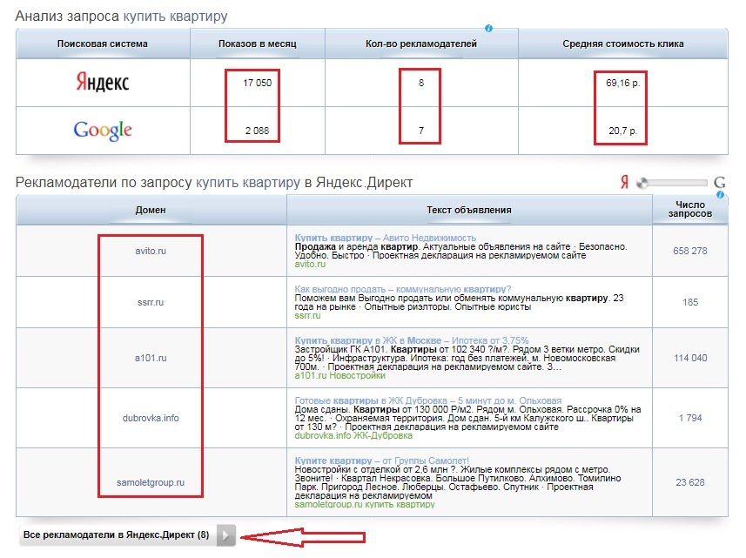Select the 20,7 р. click cost
Screen dimensions: 746x558
click(622, 131)
